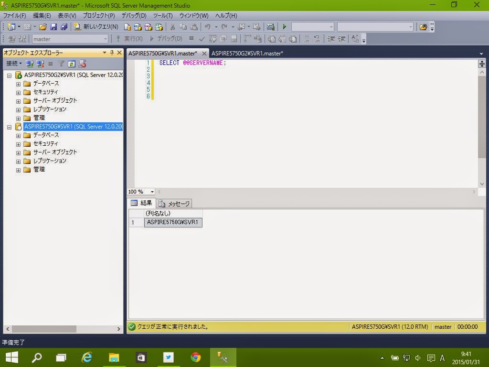Click the Save disk icon
489x367 pixels.
[x=53, y=27]
